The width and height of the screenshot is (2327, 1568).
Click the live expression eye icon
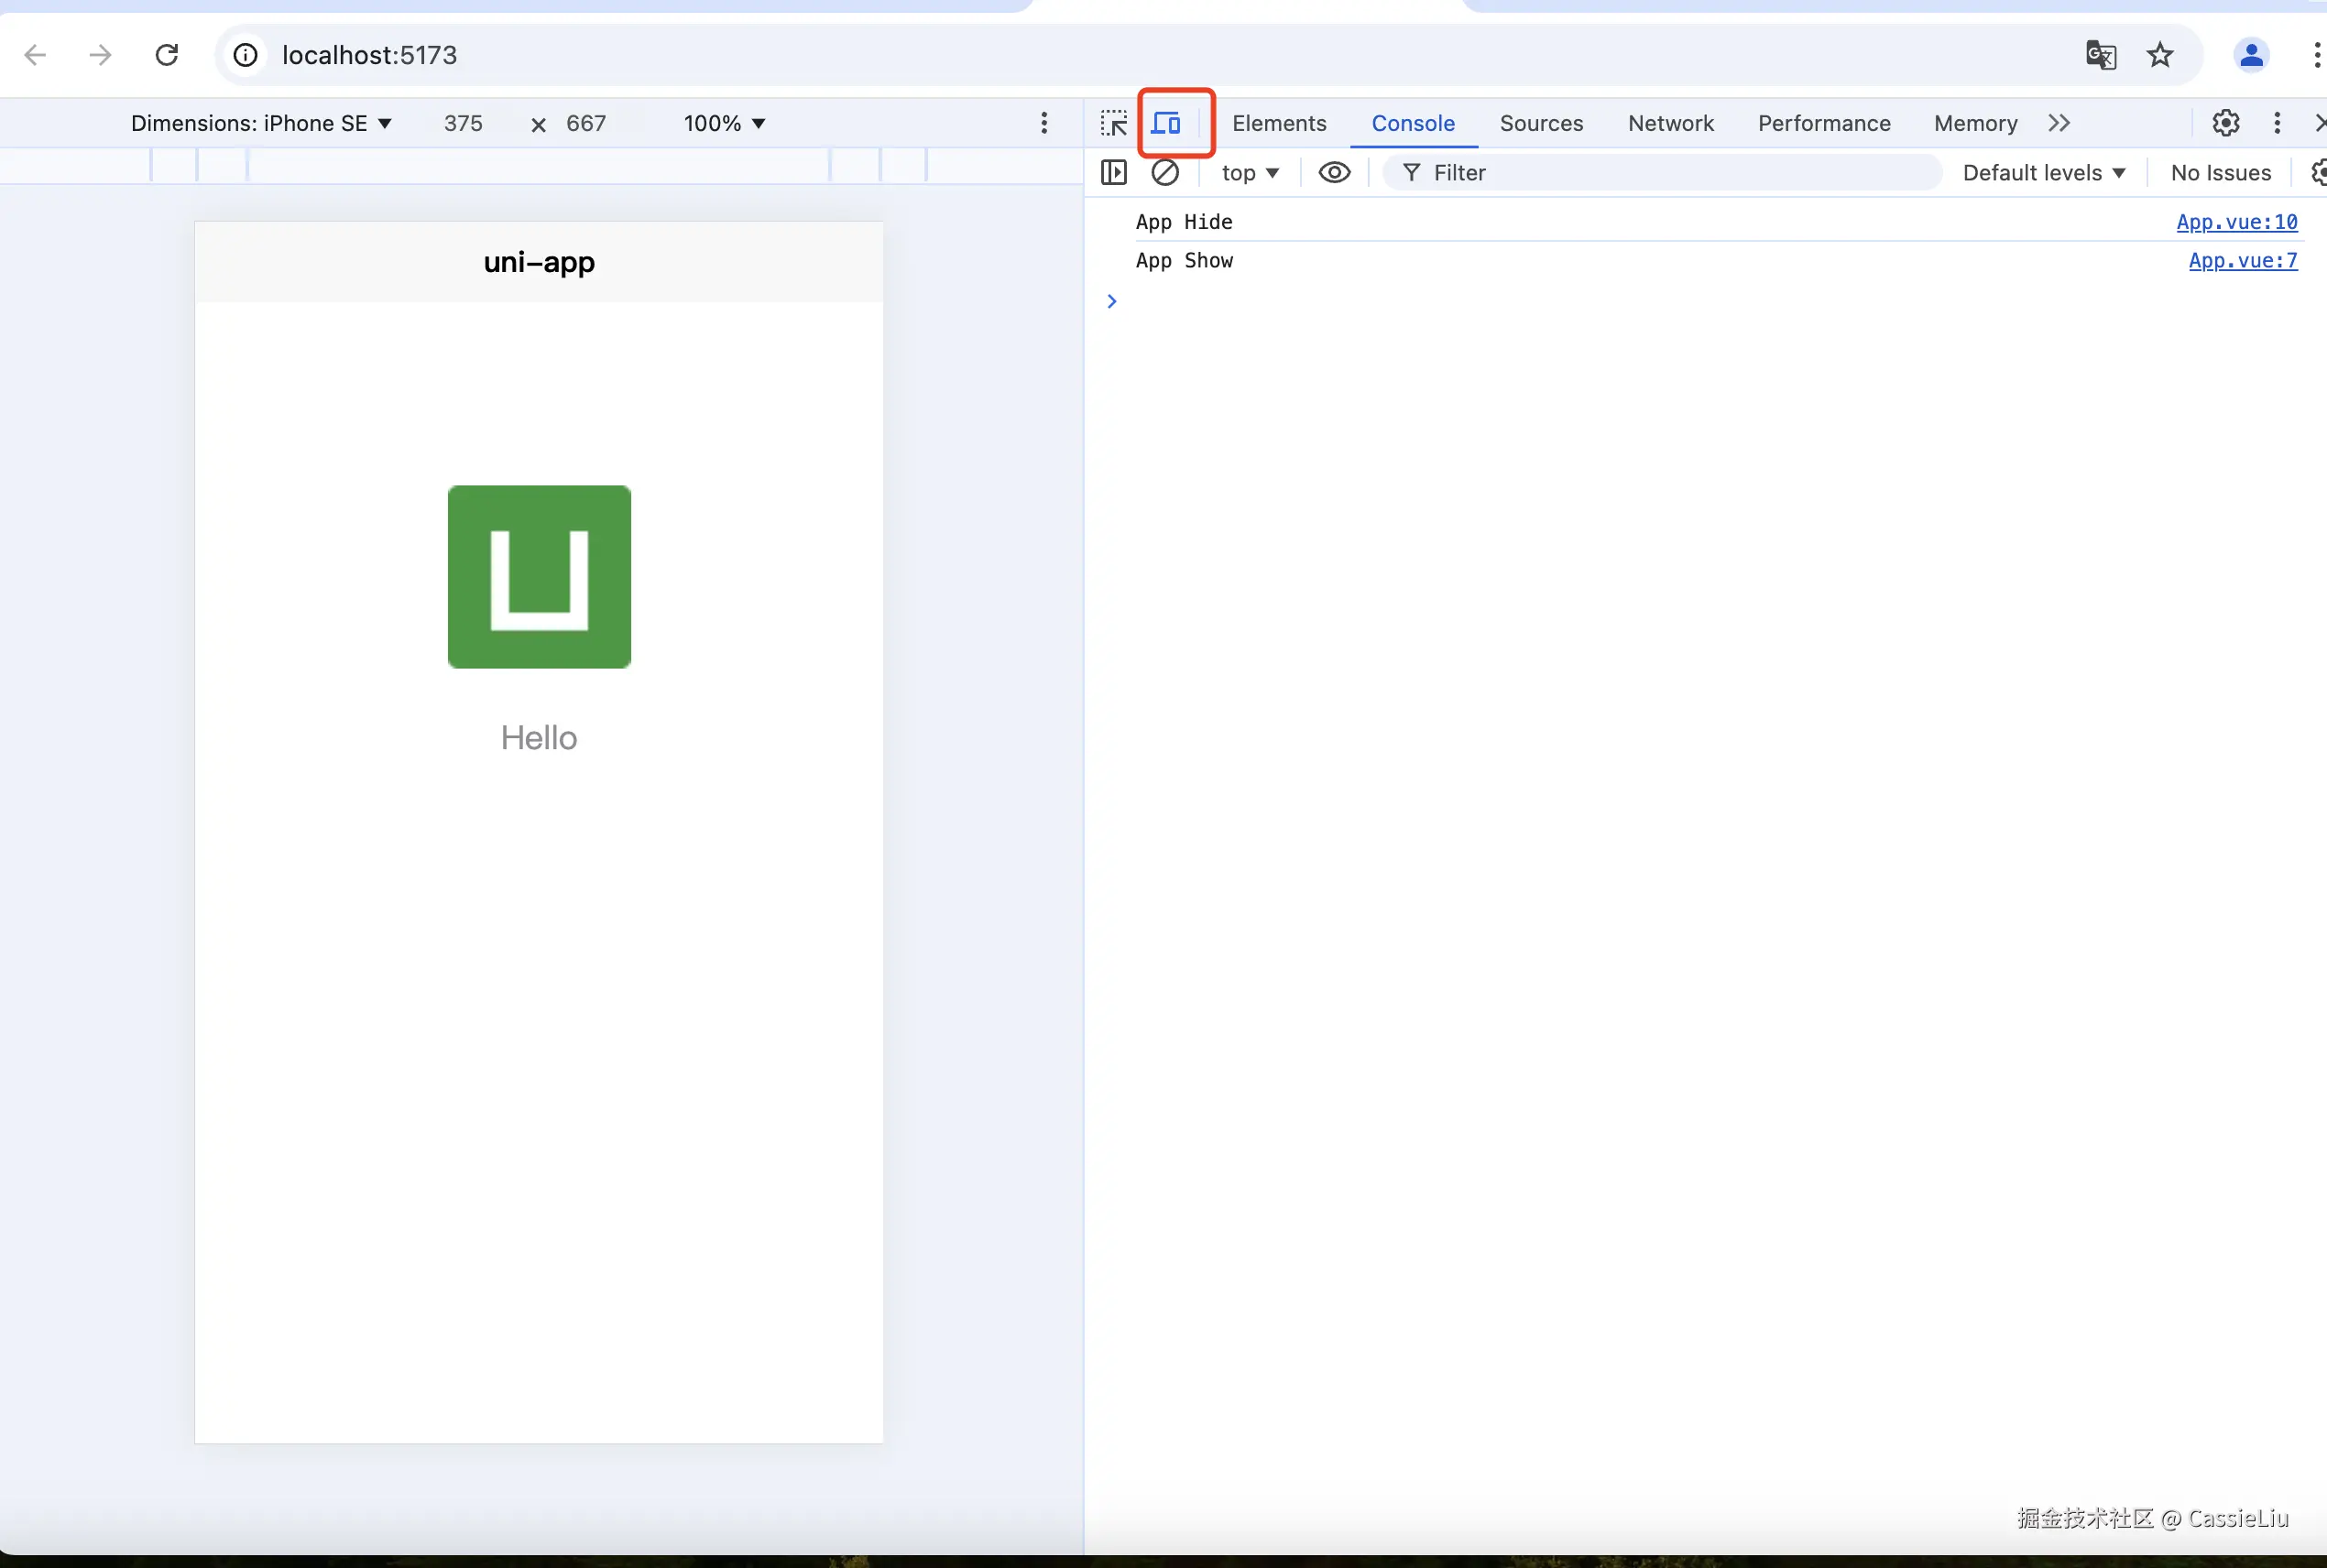[1334, 173]
